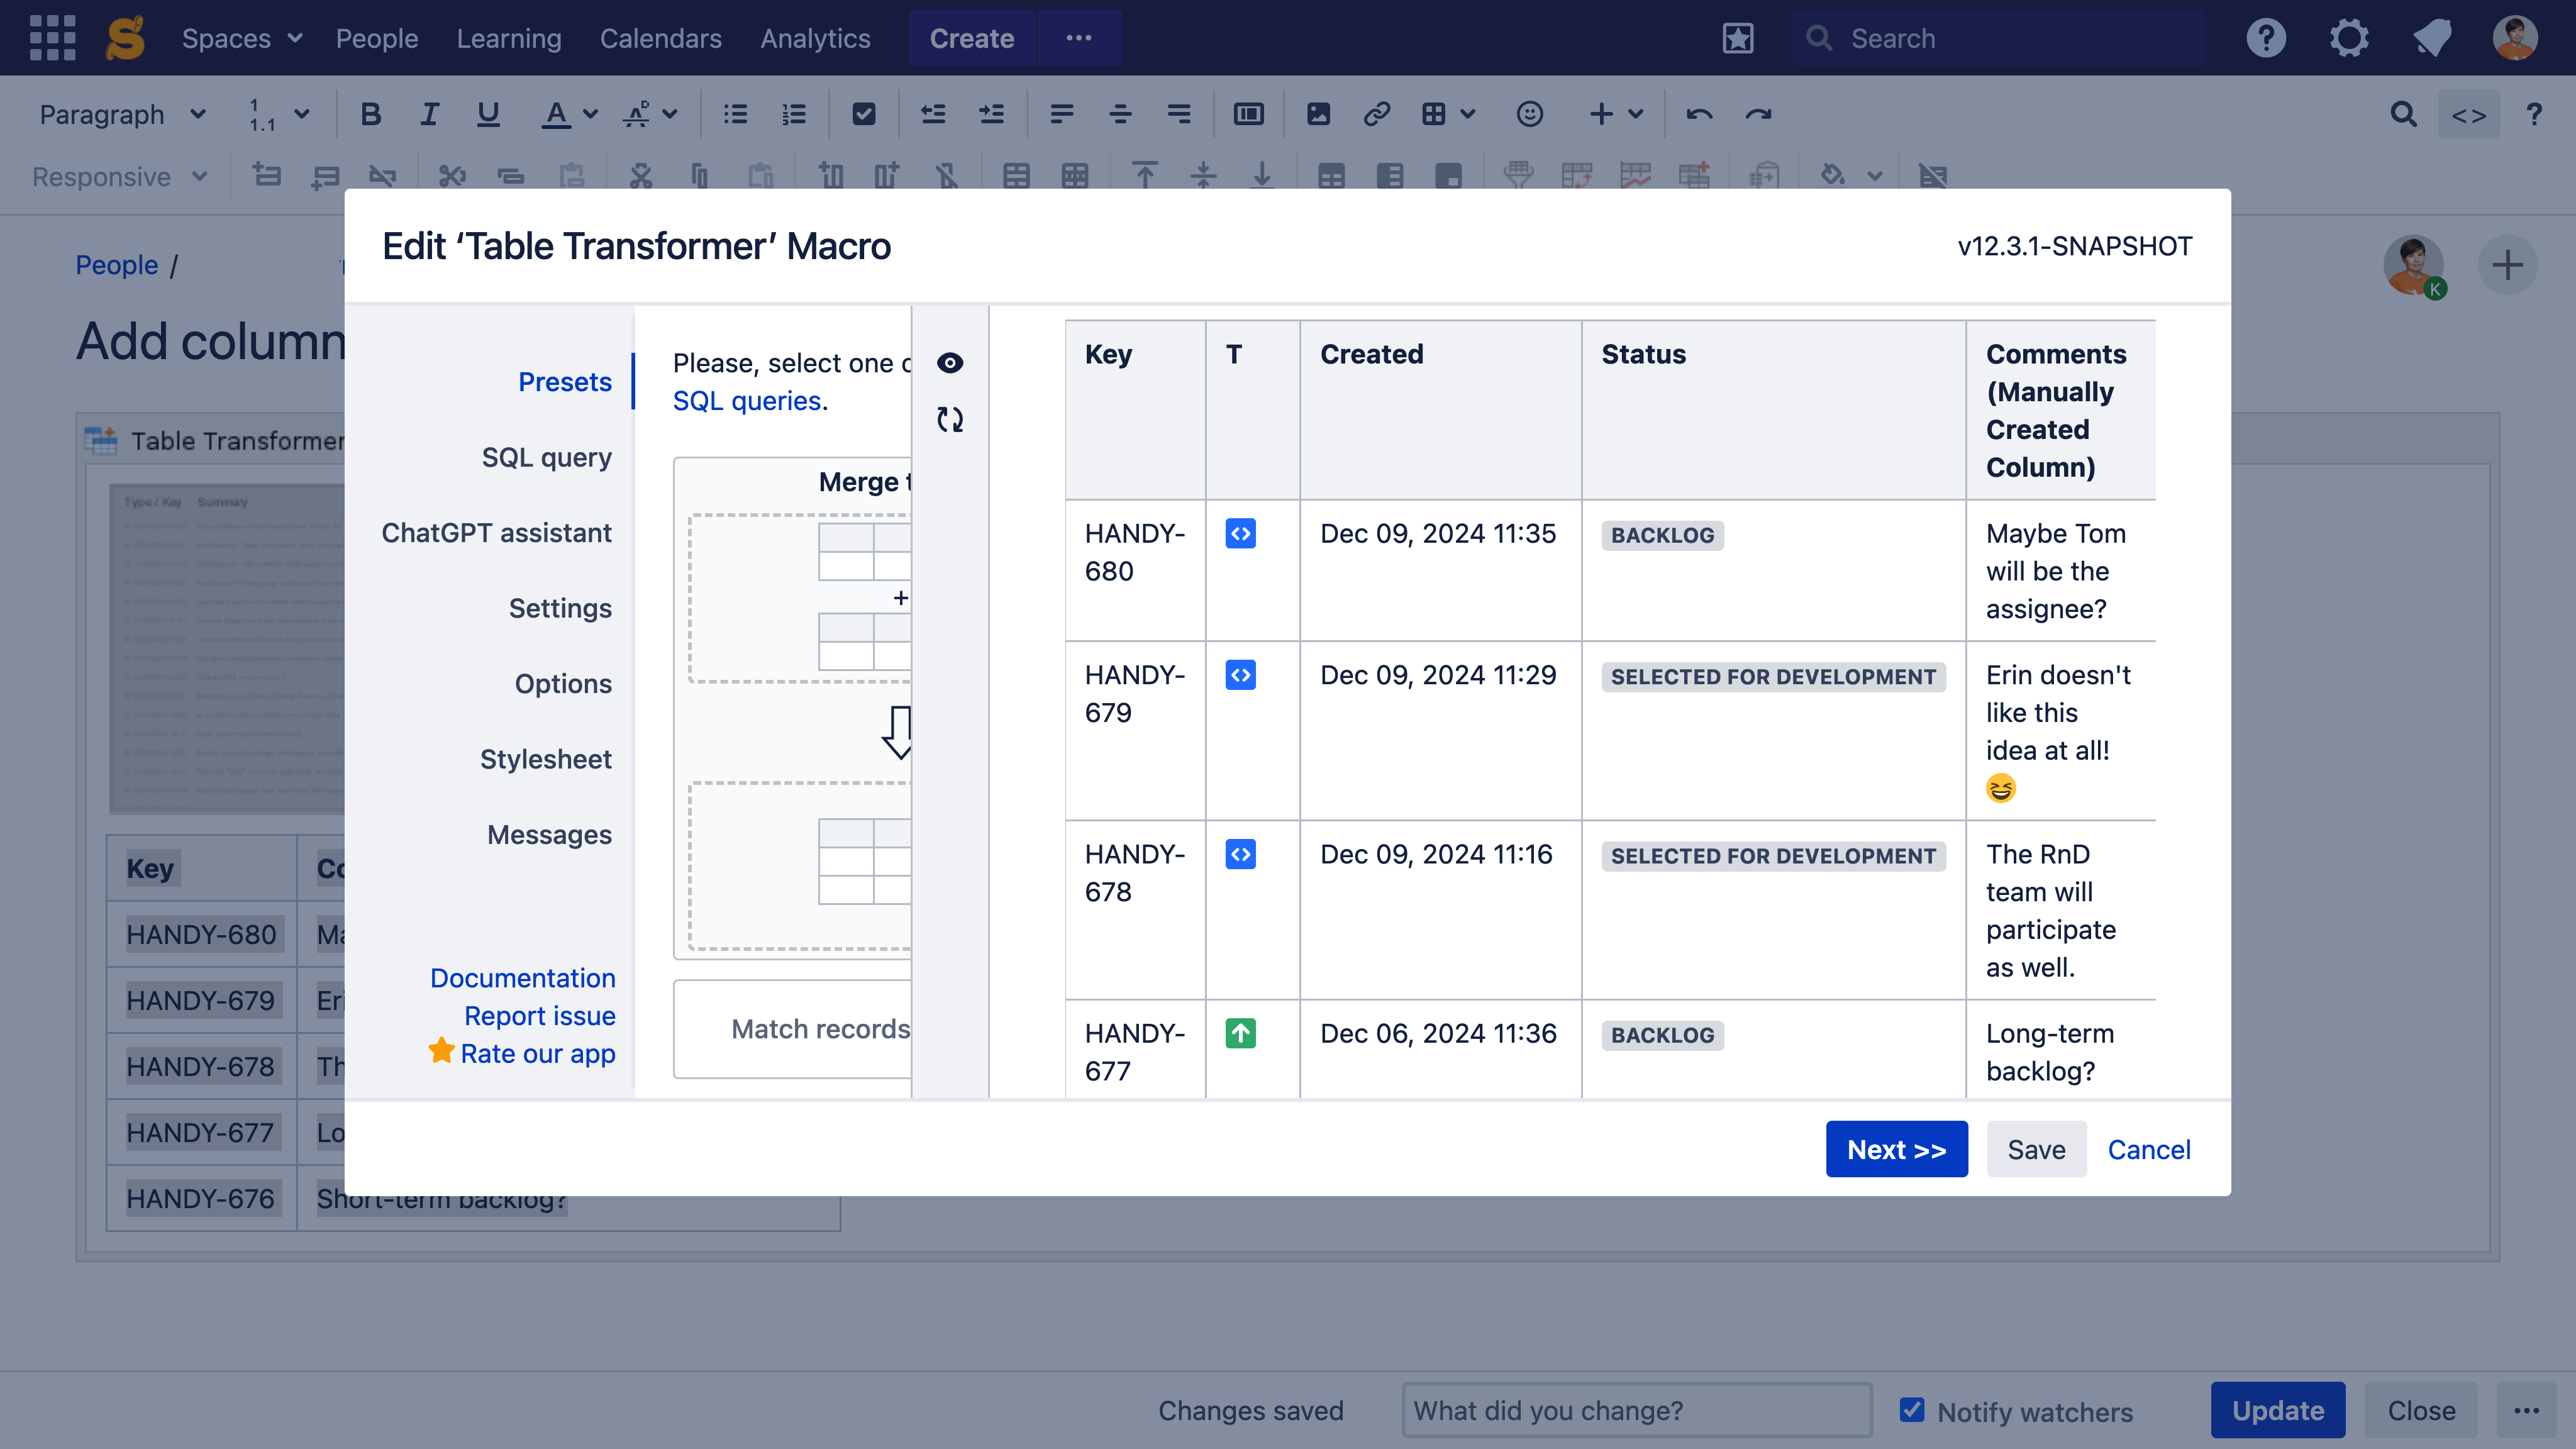Align text left
The image size is (2576, 1449).
pyautogui.click(x=1062, y=114)
